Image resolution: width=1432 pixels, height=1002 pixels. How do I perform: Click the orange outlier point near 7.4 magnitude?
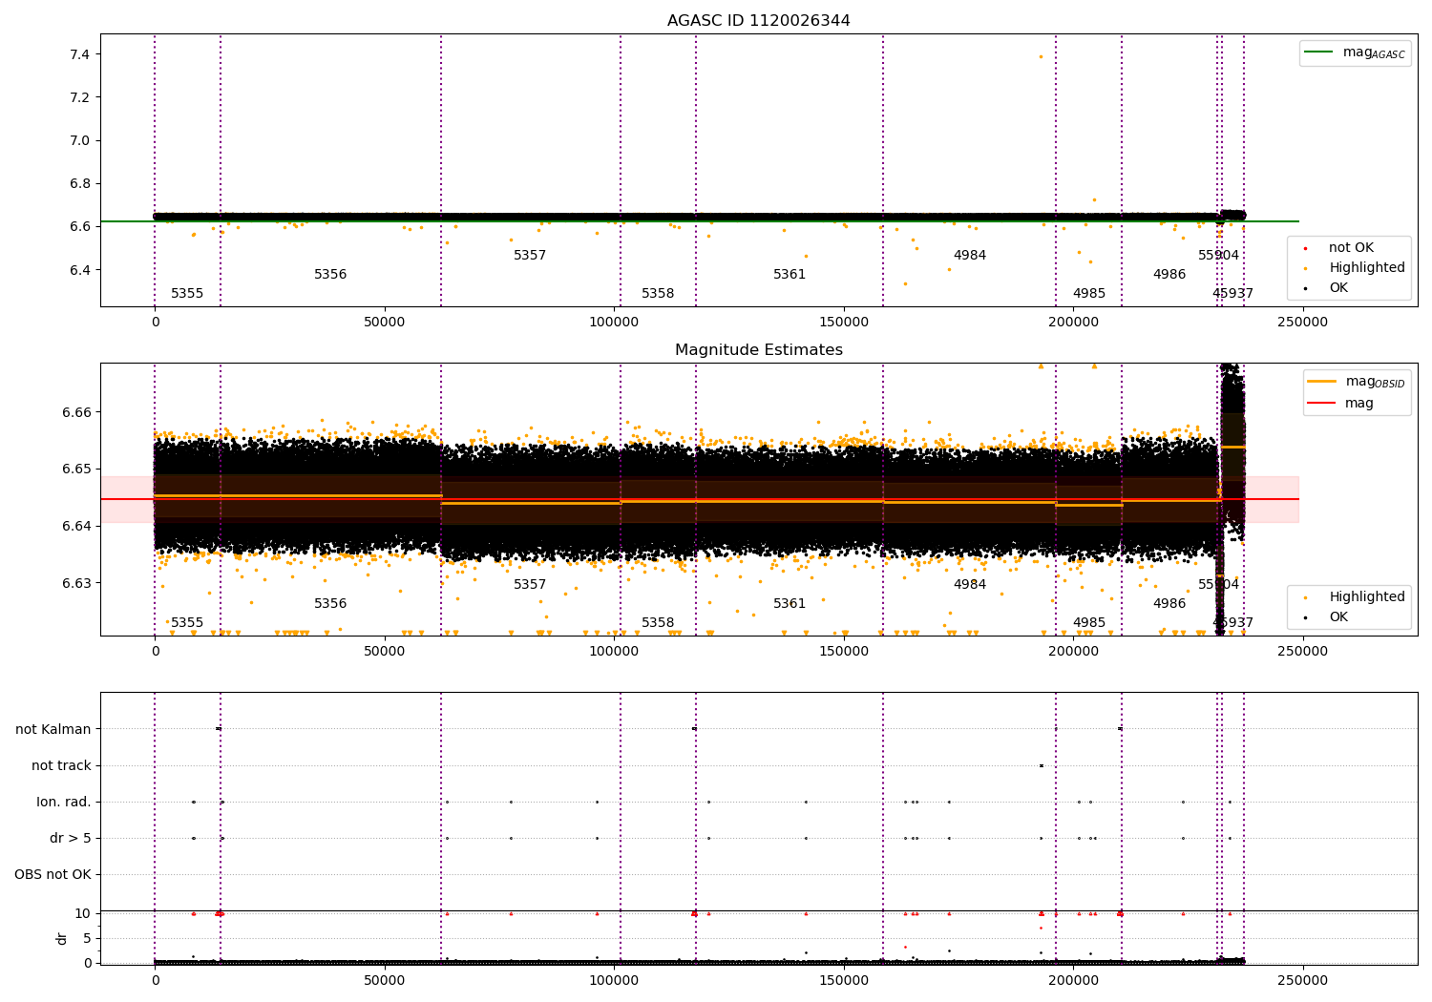pyautogui.click(x=1041, y=56)
